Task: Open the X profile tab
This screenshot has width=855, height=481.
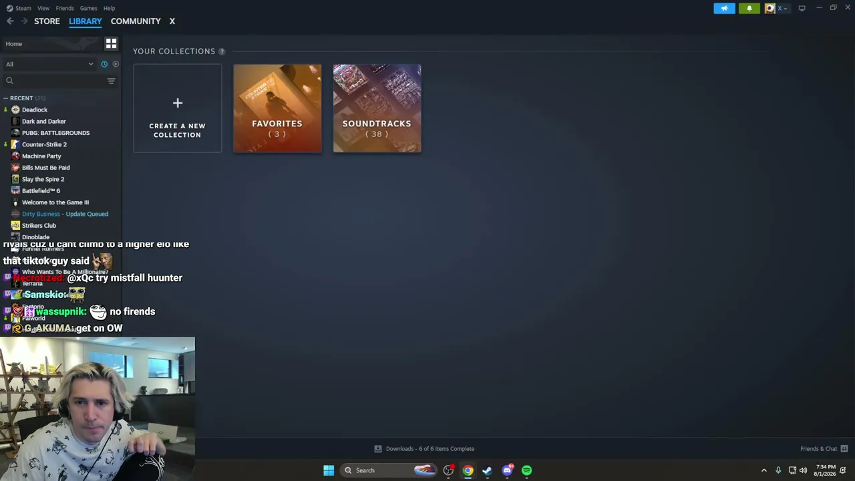Action: click(172, 21)
